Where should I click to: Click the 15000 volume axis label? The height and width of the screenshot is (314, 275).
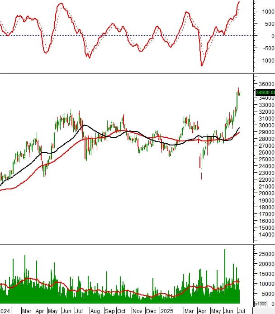point(266,274)
